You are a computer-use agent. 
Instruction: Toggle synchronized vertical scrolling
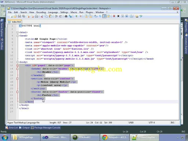pyautogui.click(x=86, y=16)
